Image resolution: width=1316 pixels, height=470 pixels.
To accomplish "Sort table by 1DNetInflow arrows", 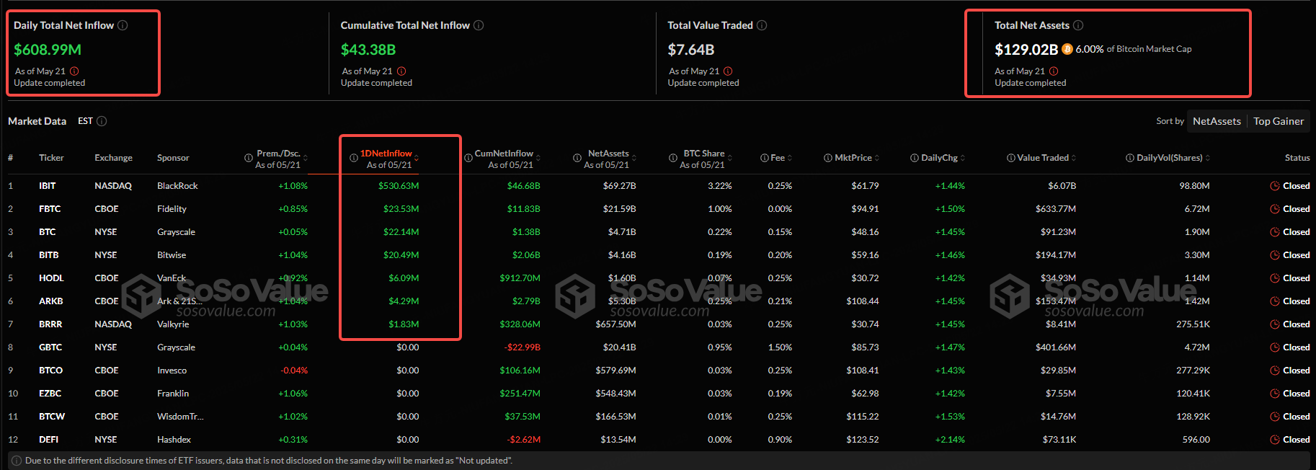I will 417,158.
